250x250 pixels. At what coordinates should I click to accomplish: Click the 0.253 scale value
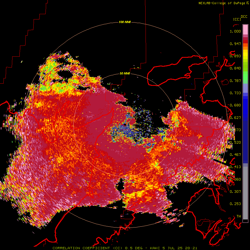tap(235, 204)
